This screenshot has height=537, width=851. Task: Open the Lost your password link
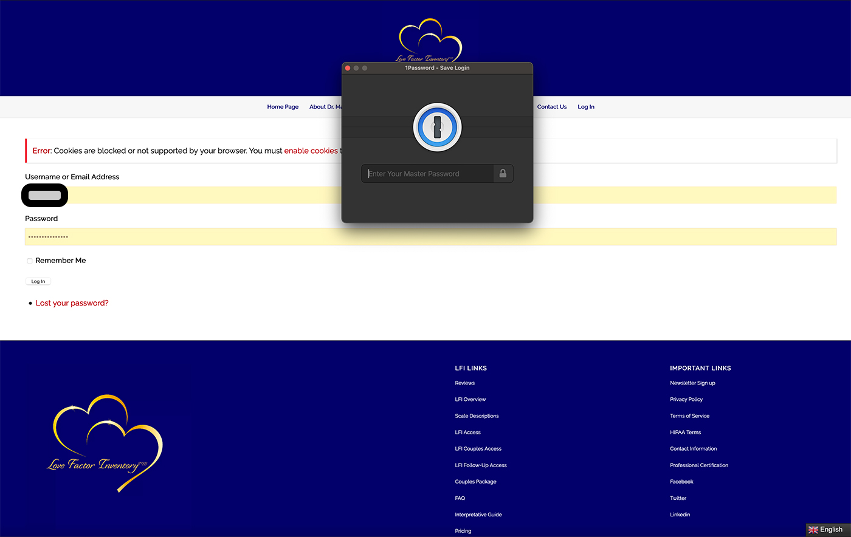point(72,303)
